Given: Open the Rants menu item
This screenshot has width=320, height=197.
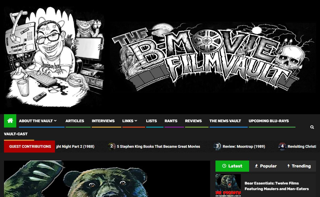Looking at the screenshot, I should 171,121.
